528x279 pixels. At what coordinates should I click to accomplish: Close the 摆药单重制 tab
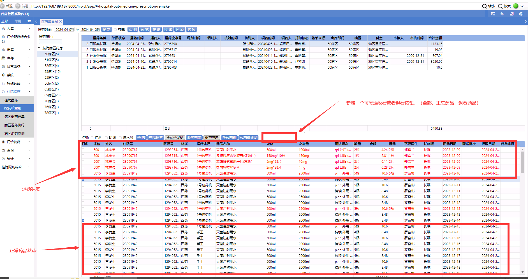[61, 22]
